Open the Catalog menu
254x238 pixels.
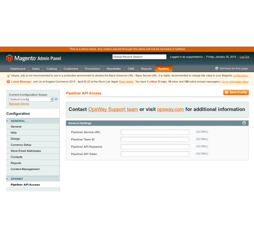[x=52, y=69]
